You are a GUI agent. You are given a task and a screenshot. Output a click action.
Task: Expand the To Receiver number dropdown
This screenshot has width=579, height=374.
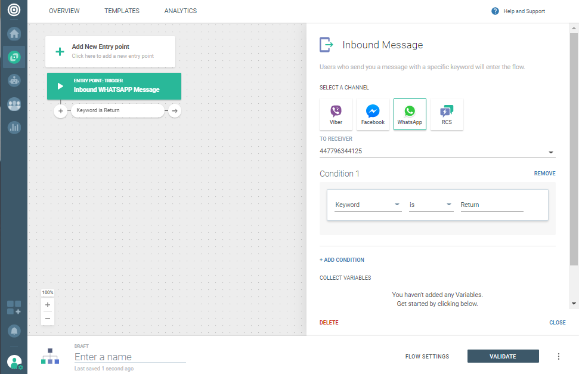(x=550, y=152)
